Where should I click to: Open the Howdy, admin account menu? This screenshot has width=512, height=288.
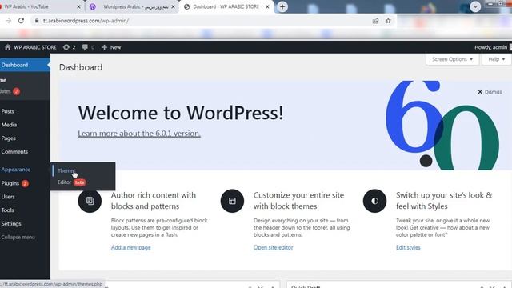pyautogui.click(x=490, y=47)
